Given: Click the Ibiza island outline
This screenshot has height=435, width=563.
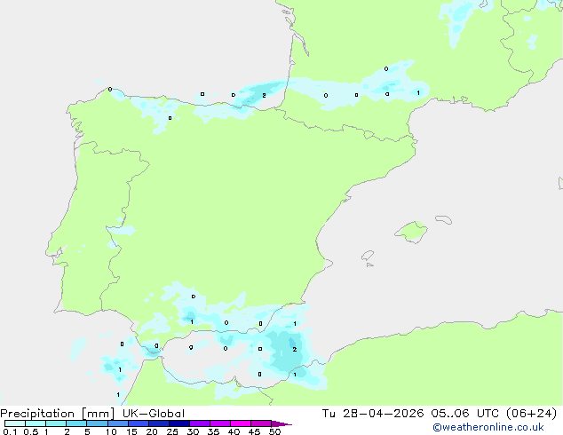Looking at the screenshot, I should point(368,256).
